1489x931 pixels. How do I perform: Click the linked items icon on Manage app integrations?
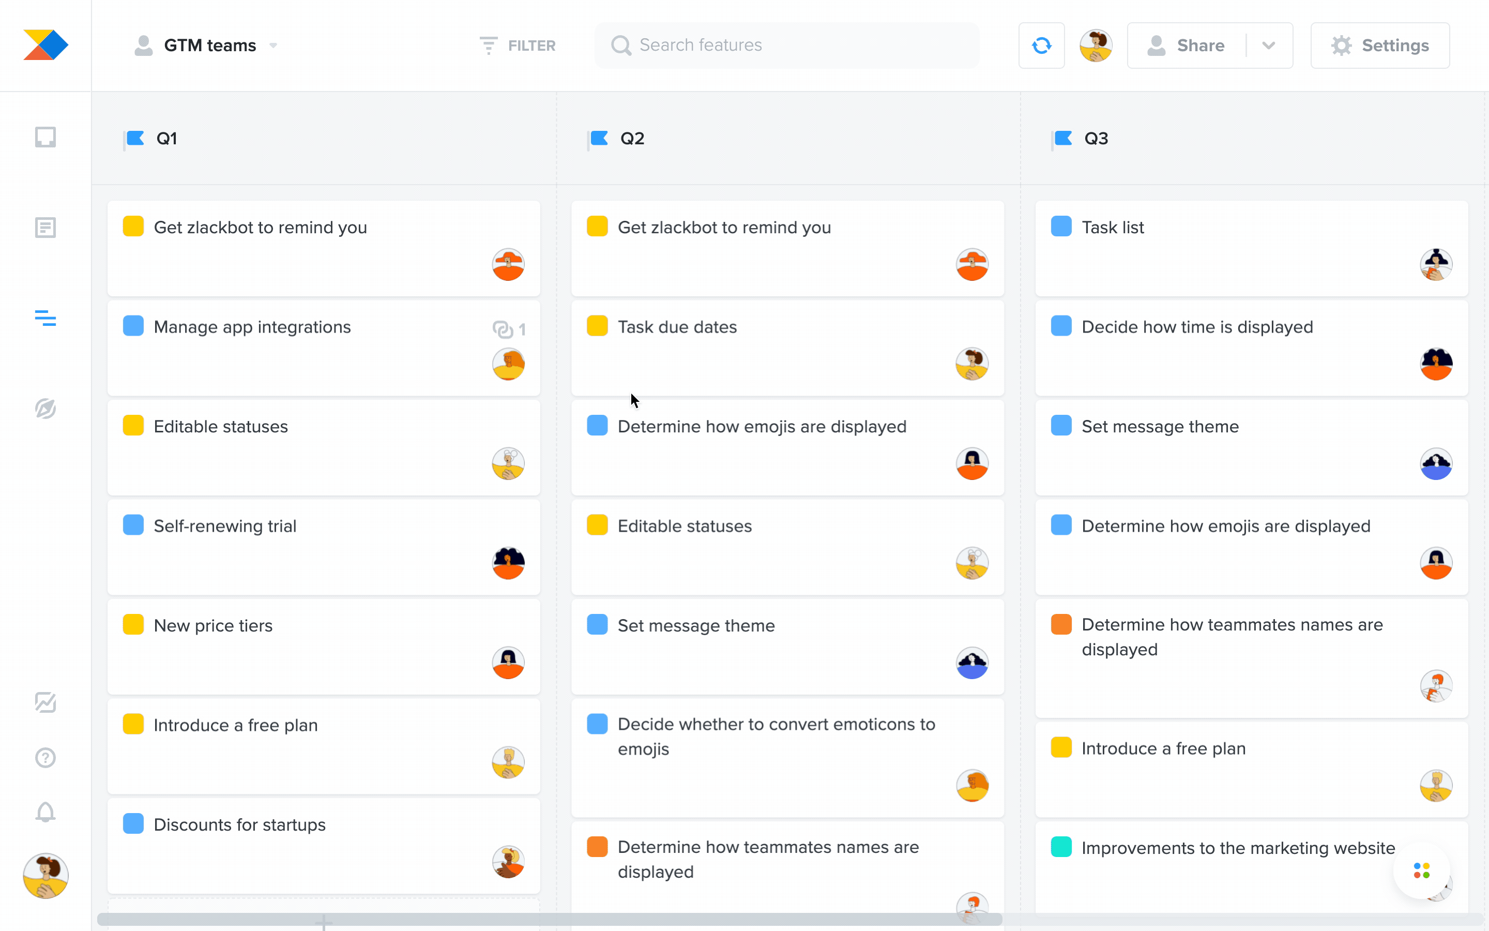coord(503,329)
